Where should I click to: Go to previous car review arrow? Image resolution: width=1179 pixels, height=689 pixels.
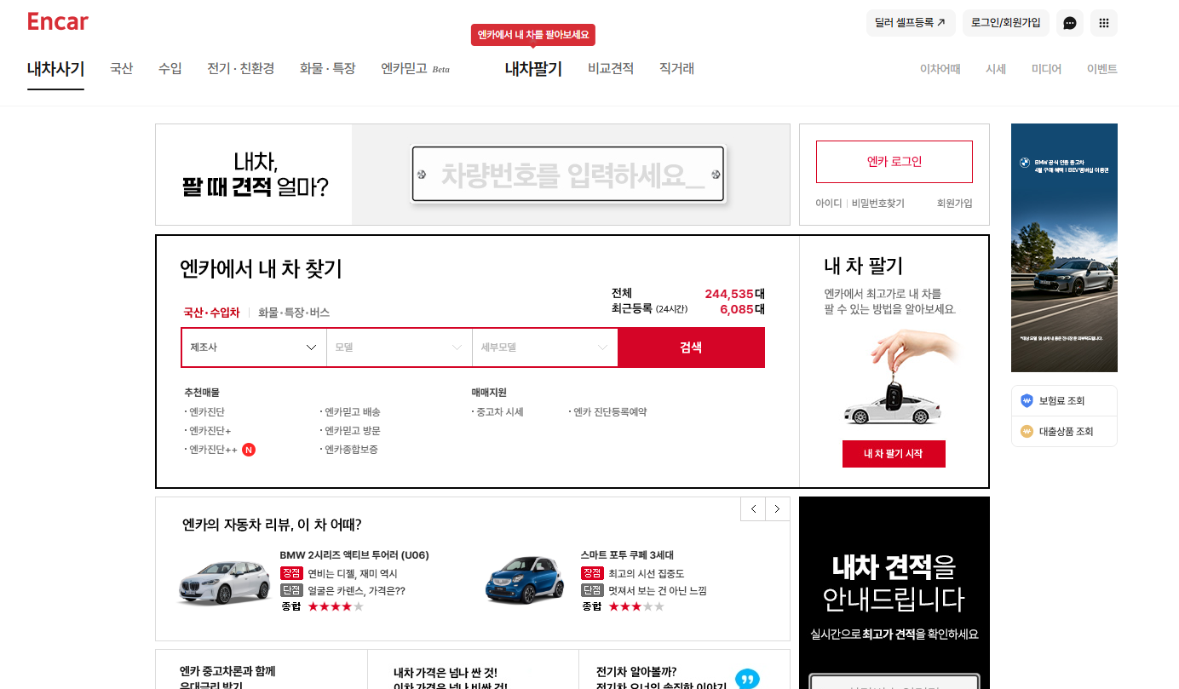(x=753, y=509)
